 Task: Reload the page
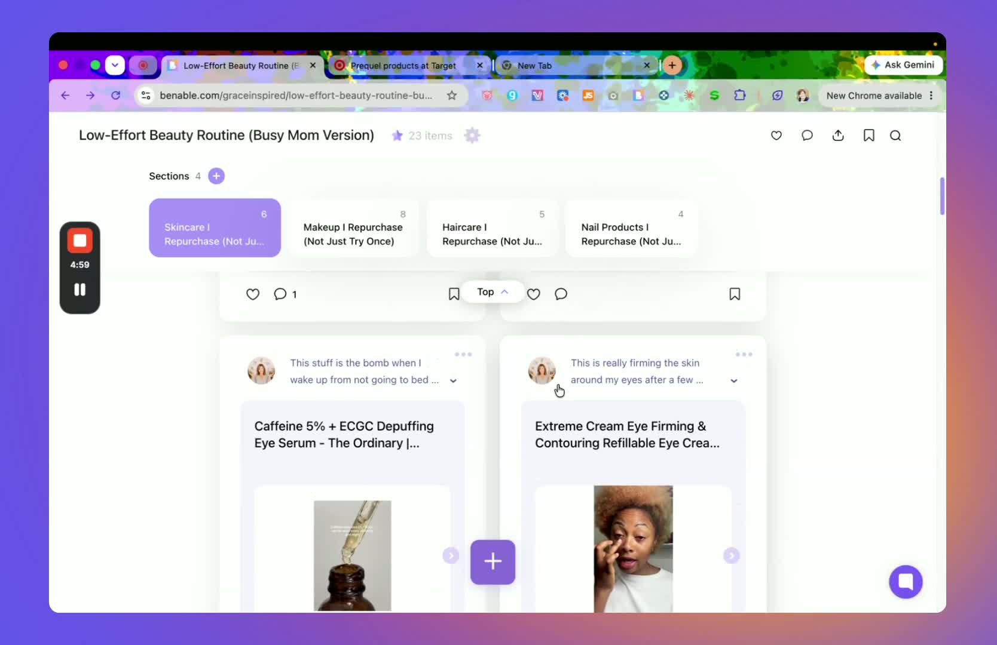coord(116,96)
